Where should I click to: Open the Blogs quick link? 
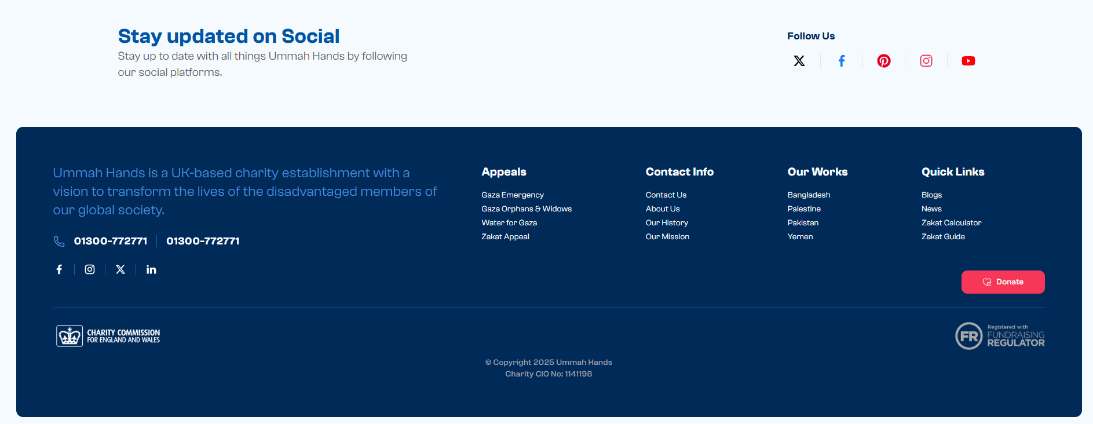[x=931, y=195]
